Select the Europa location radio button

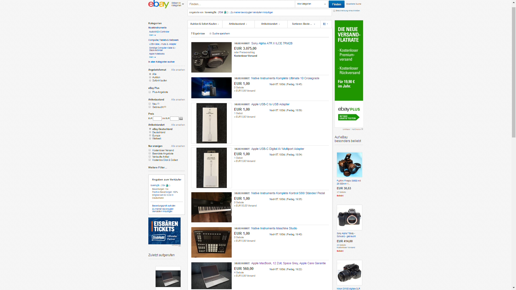(150, 135)
